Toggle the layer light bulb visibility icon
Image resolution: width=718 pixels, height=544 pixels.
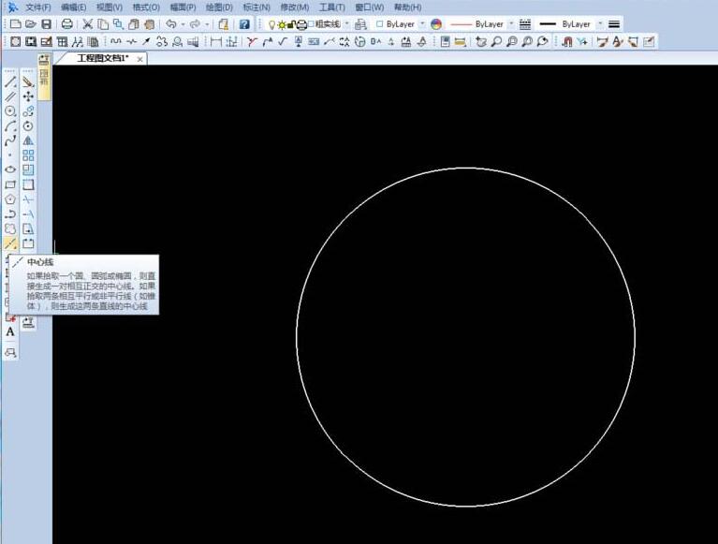271,24
